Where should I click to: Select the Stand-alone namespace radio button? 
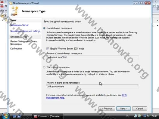pos(44,67)
